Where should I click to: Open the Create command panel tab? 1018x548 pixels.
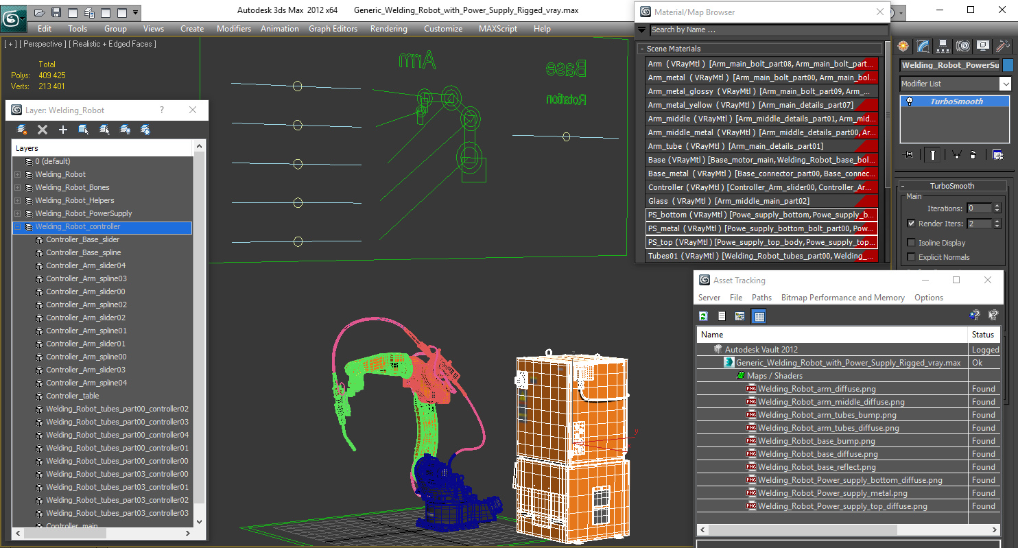[903, 46]
